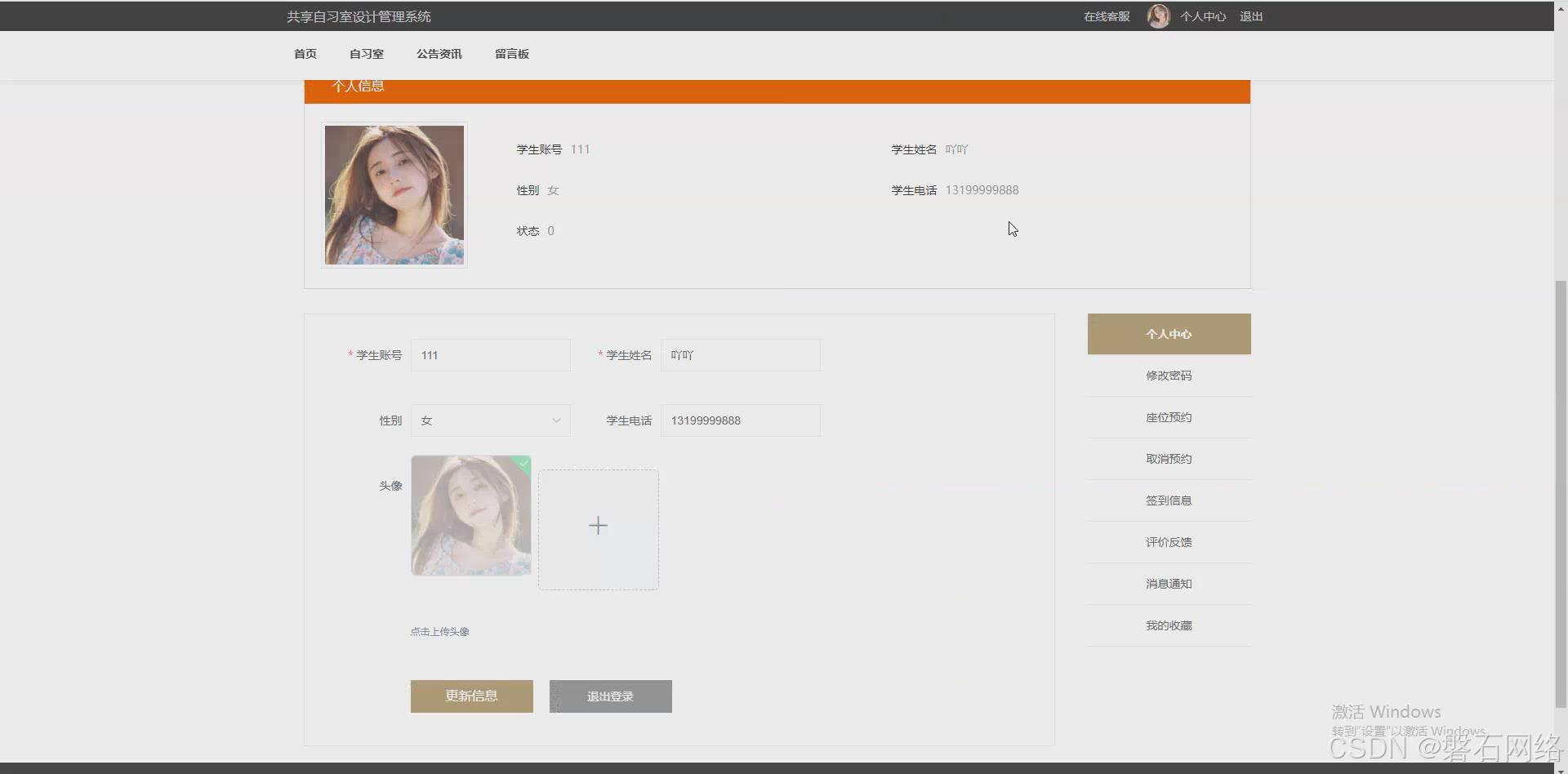Image resolution: width=1568 pixels, height=774 pixels.
Task: Select 首页 in the navigation menu
Action: (x=305, y=53)
